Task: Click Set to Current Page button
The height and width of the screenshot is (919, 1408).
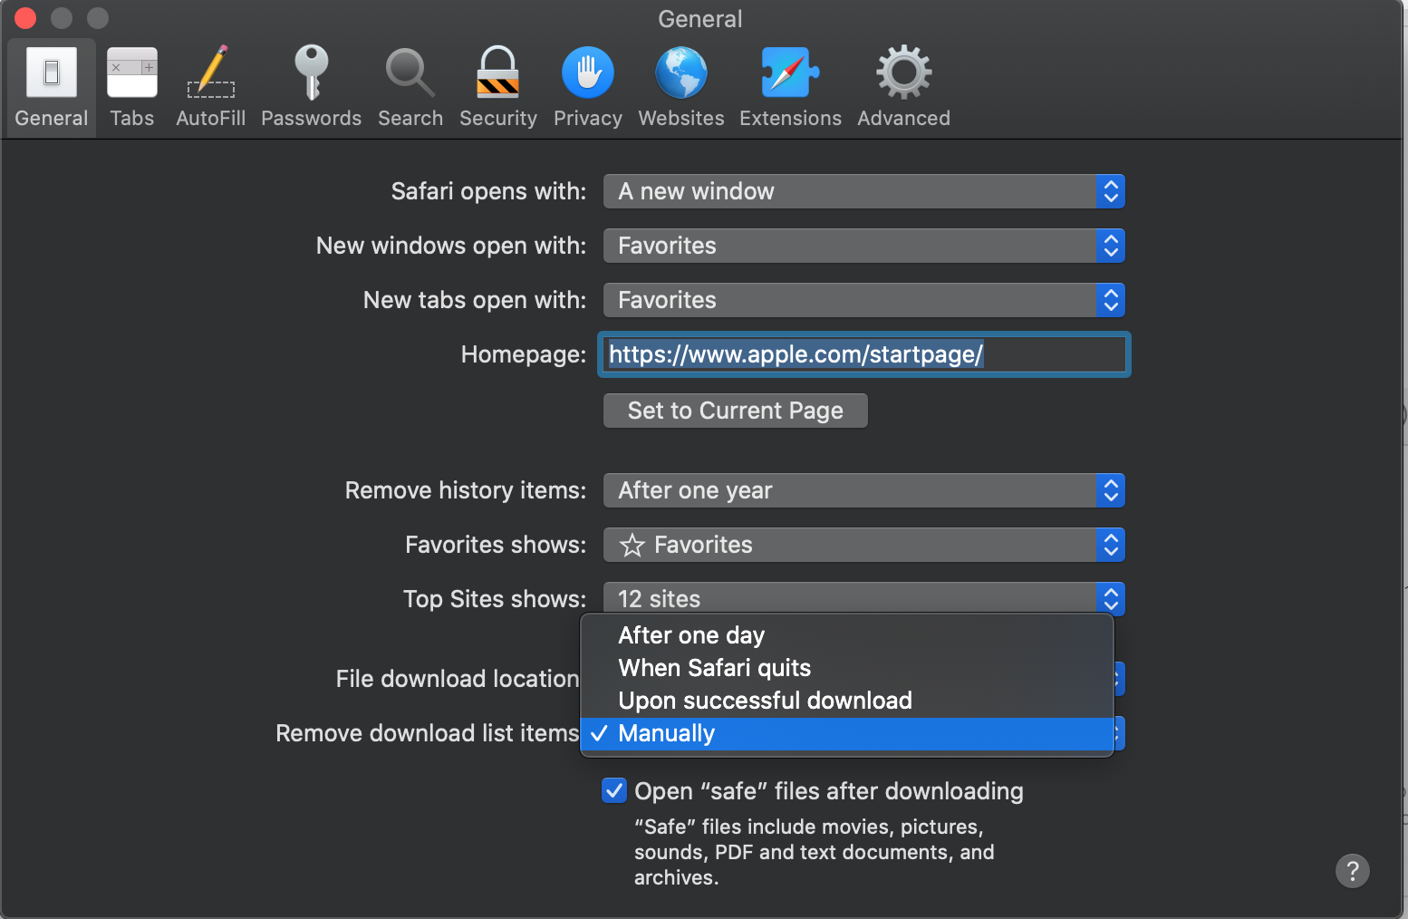Action: (x=735, y=411)
